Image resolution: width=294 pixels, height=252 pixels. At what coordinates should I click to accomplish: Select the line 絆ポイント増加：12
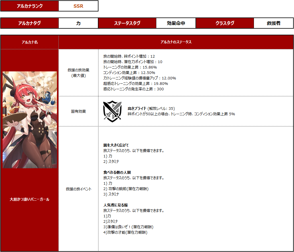click(129, 56)
